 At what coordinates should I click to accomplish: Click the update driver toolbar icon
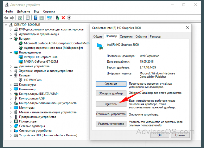(57, 18)
